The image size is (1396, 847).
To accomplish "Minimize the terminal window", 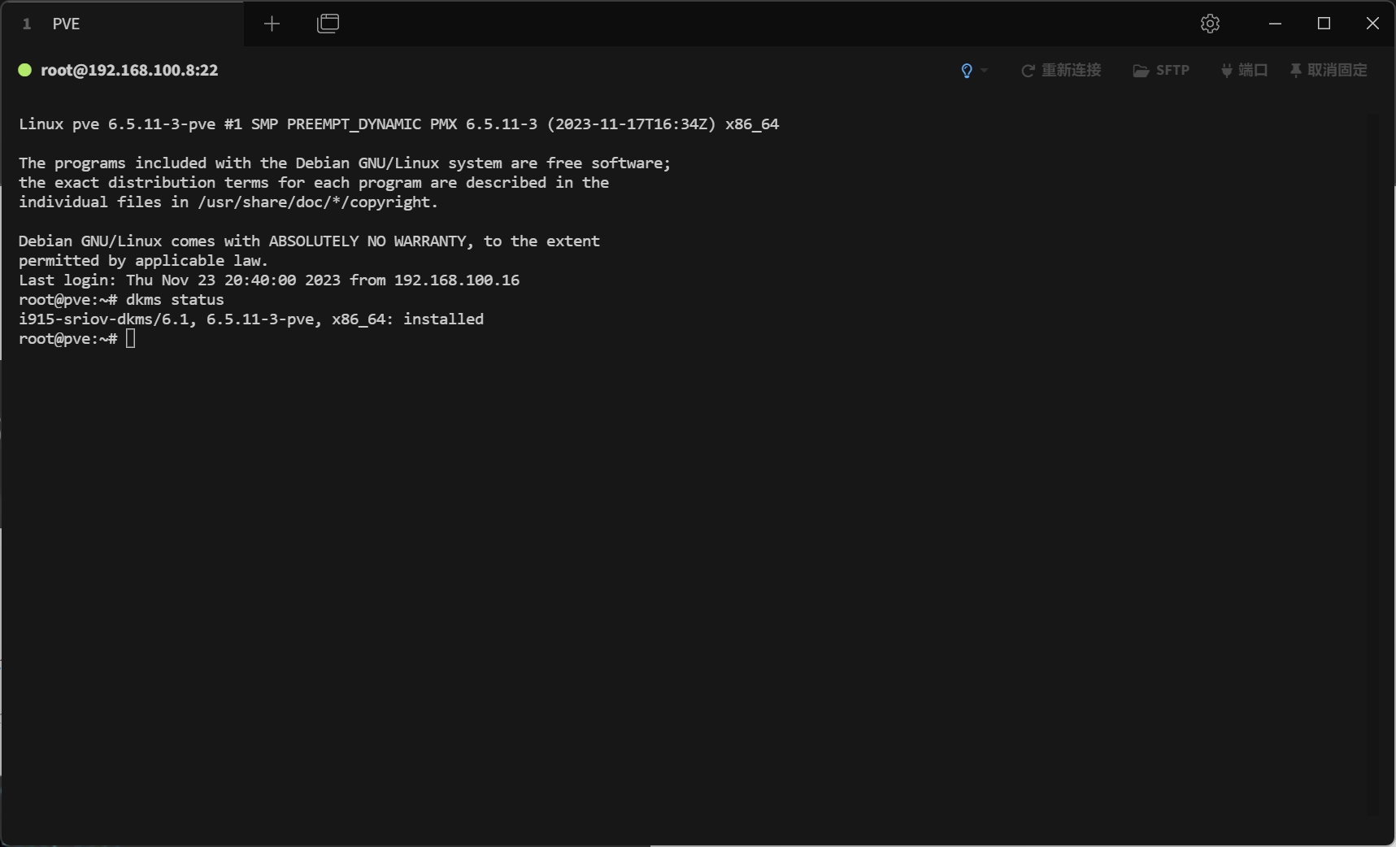I will pos(1275,24).
